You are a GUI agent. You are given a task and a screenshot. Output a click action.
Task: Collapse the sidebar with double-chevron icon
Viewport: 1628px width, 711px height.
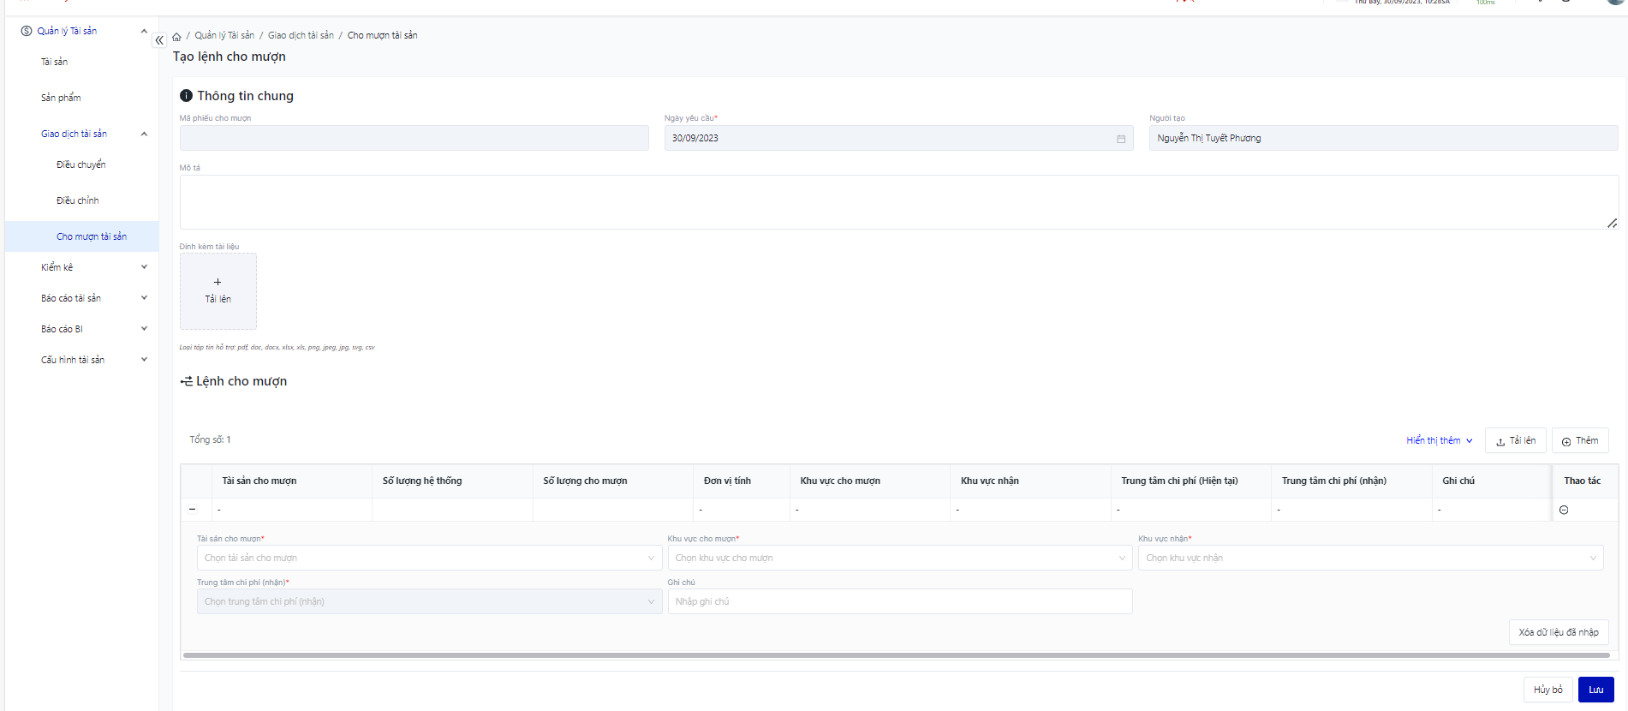pos(159,40)
